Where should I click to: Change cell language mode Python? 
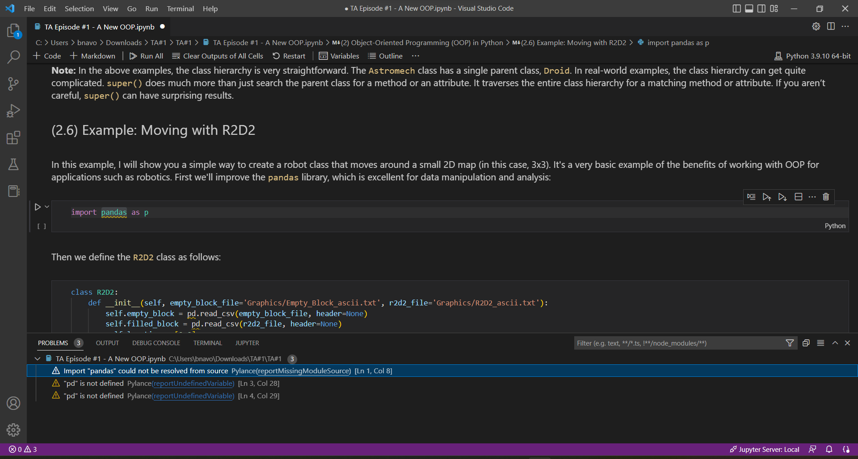click(x=835, y=226)
